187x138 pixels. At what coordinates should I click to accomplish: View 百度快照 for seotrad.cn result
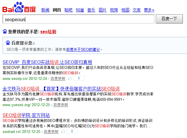[x=51, y=132]
